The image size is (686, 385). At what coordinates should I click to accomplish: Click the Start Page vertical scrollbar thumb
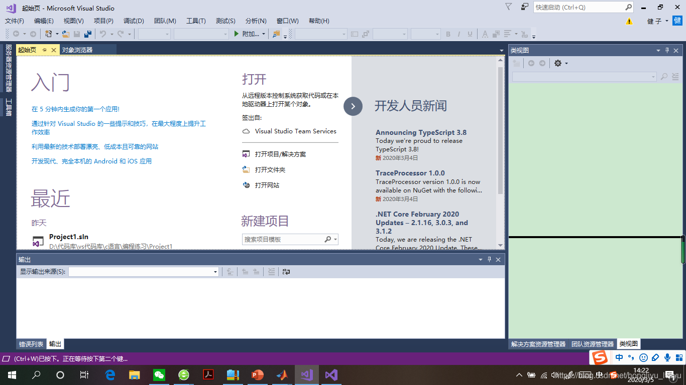click(x=500, y=130)
